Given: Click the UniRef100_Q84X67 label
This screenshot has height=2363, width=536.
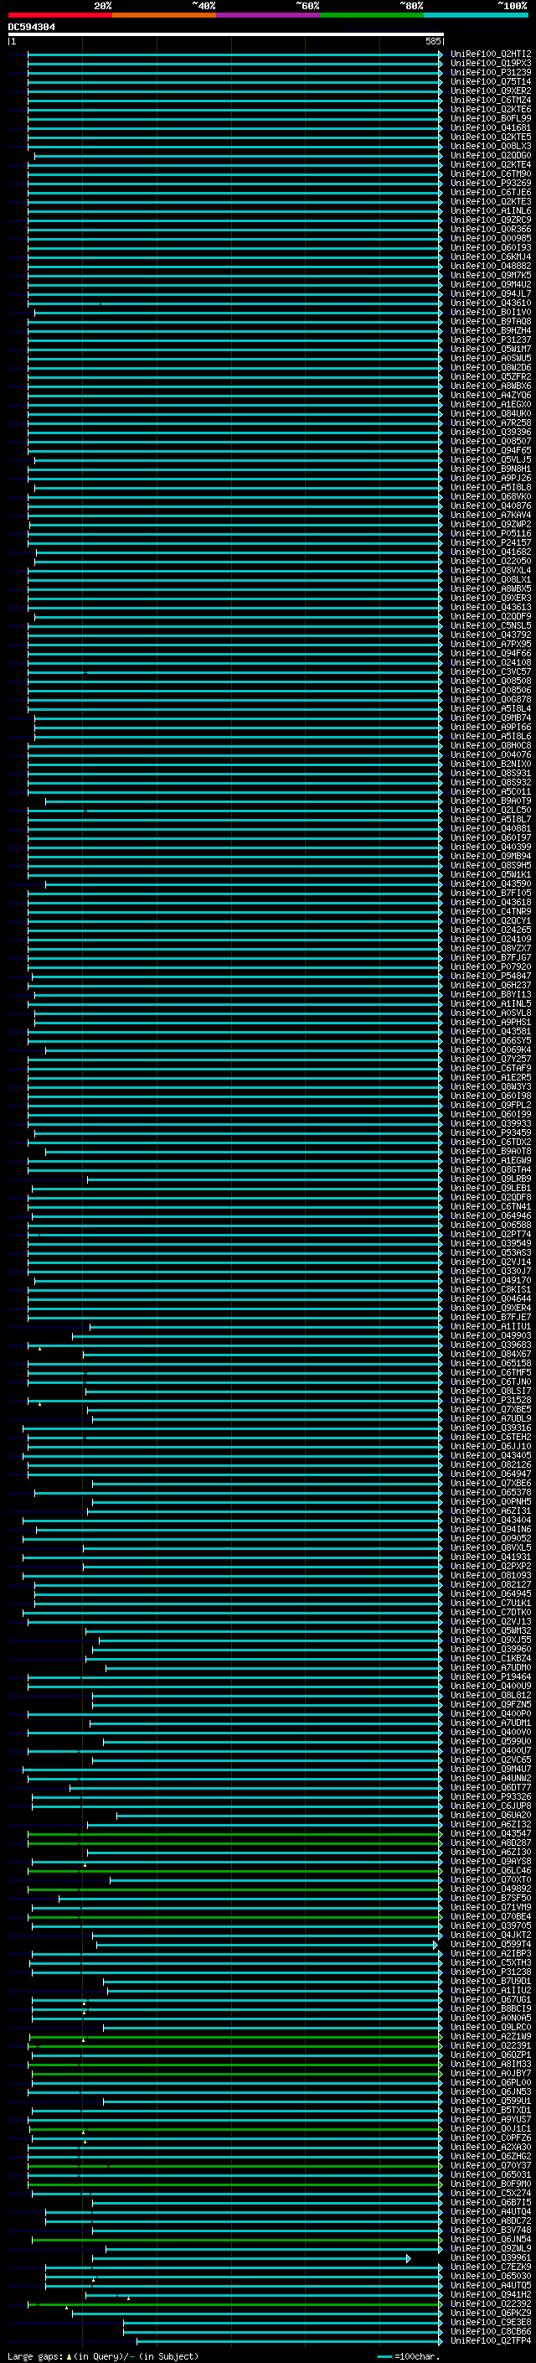Looking at the screenshot, I should point(491,1354).
